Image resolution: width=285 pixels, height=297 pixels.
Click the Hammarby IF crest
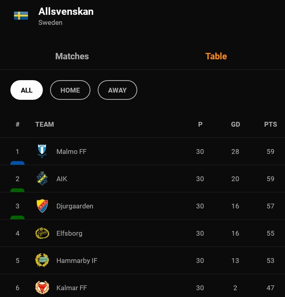point(42,260)
